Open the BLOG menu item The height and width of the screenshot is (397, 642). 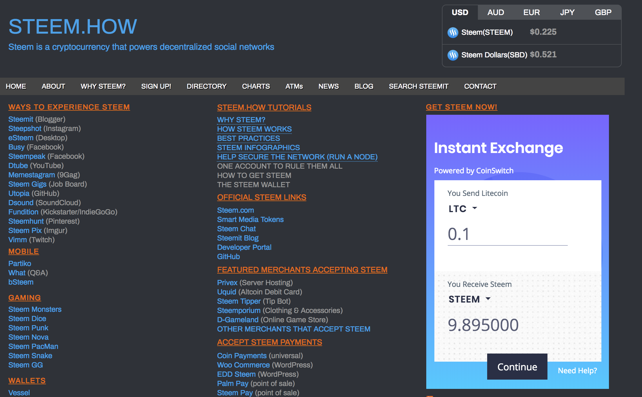click(364, 86)
